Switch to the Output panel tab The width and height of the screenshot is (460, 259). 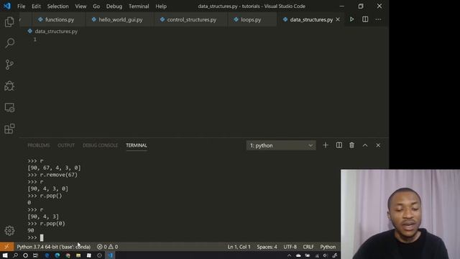coord(66,145)
